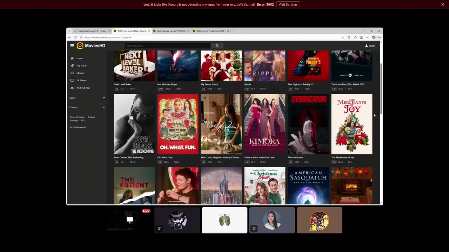Click the browser back arrow
The height and width of the screenshot is (252, 449).
[69, 37]
